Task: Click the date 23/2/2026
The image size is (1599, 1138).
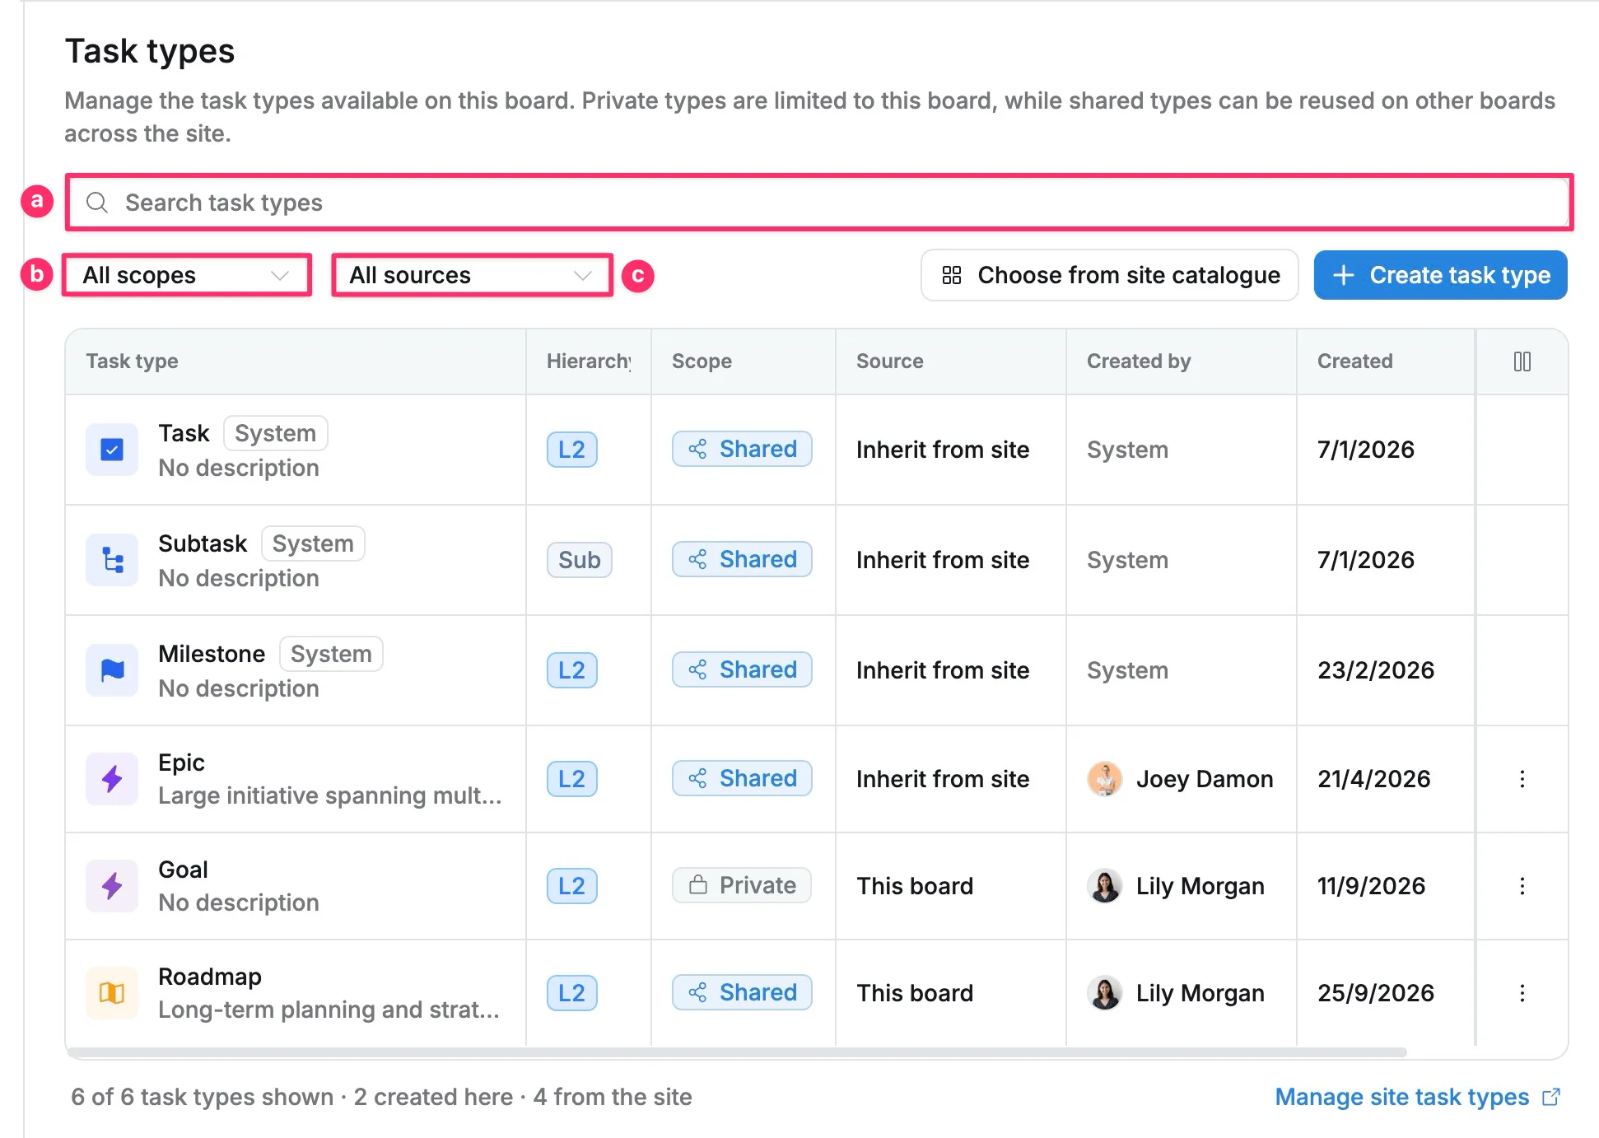Action: pos(1376,670)
